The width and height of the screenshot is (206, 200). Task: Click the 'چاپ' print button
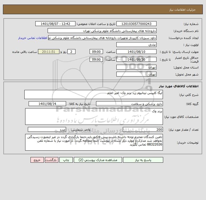pos(66,160)
